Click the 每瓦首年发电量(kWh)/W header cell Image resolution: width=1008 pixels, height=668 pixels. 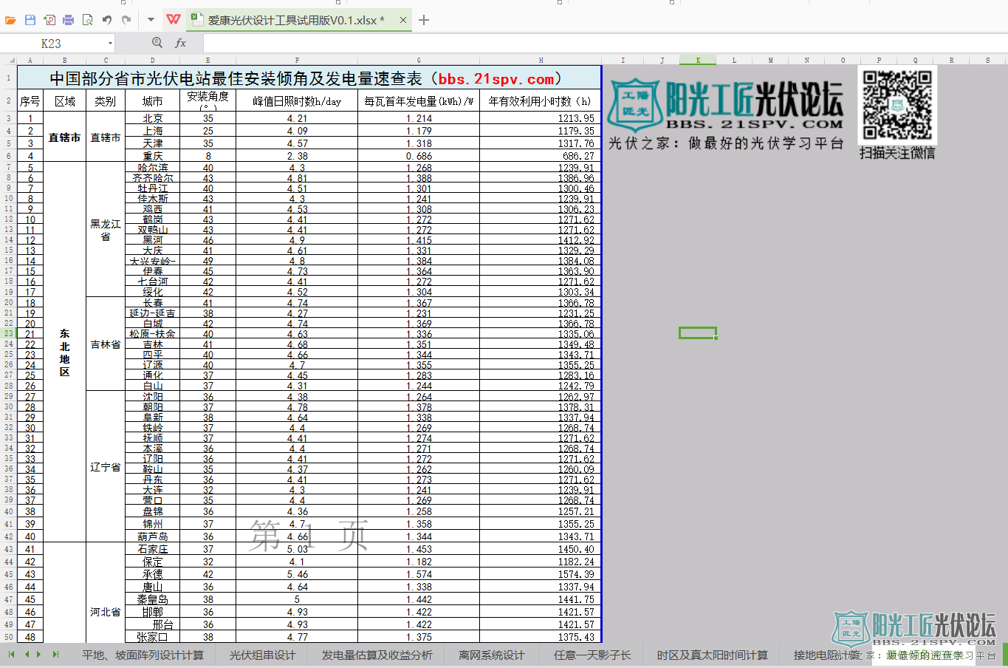coord(419,100)
